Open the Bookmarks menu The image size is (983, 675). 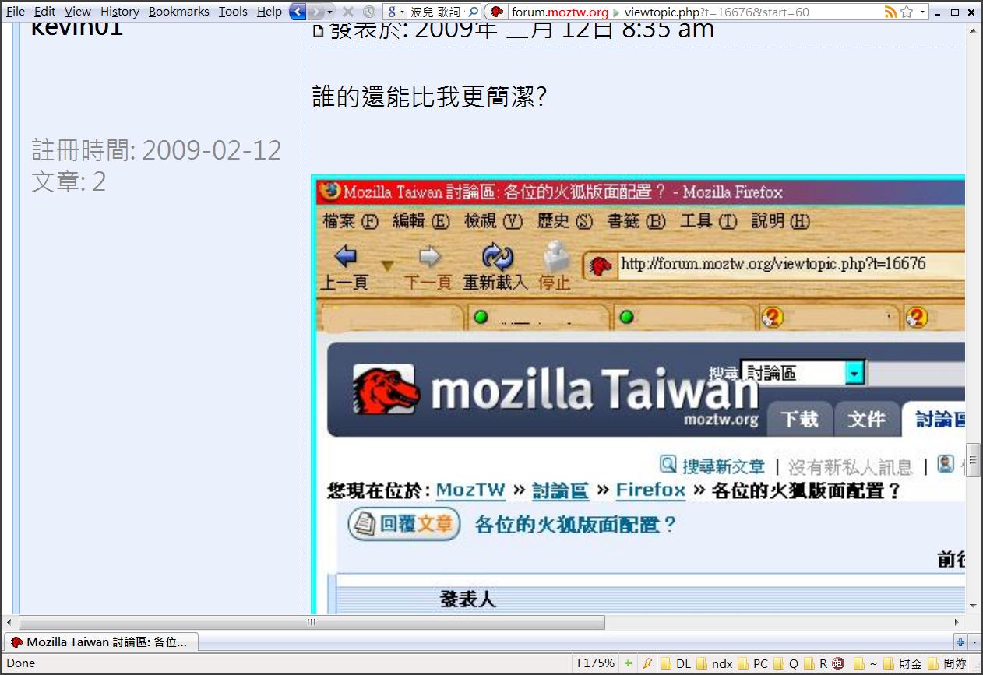179,12
